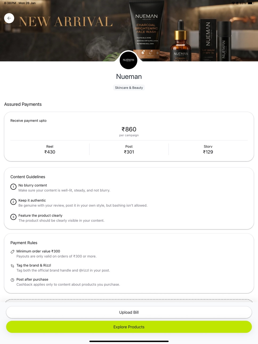Select the Skincare & Beauty category tag
The width and height of the screenshot is (258, 344).
pyautogui.click(x=129, y=87)
